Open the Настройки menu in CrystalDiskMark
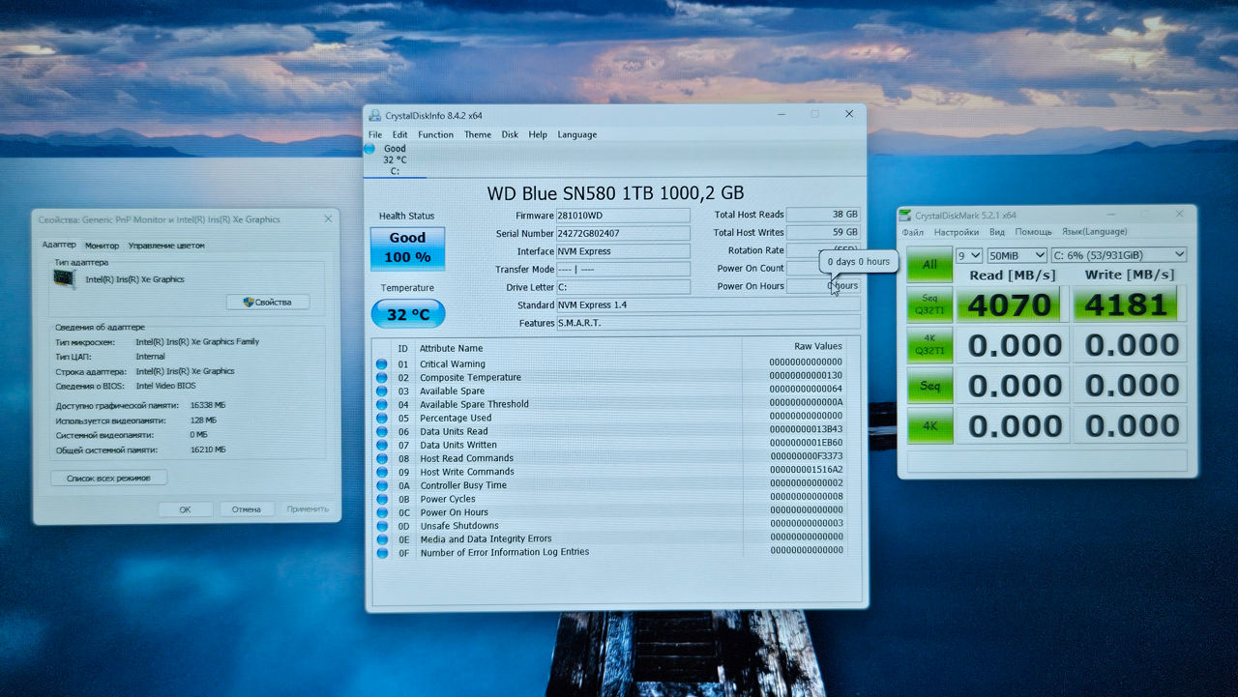The width and height of the screenshot is (1238, 697). click(x=957, y=232)
